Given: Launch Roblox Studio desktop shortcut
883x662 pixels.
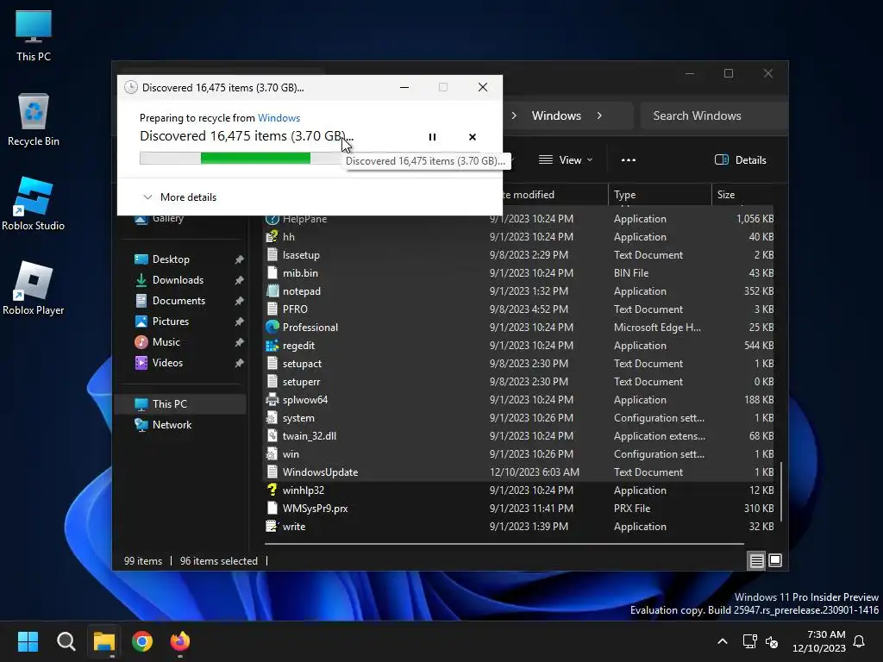Looking at the screenshot, I should click(x=34, y=203).
